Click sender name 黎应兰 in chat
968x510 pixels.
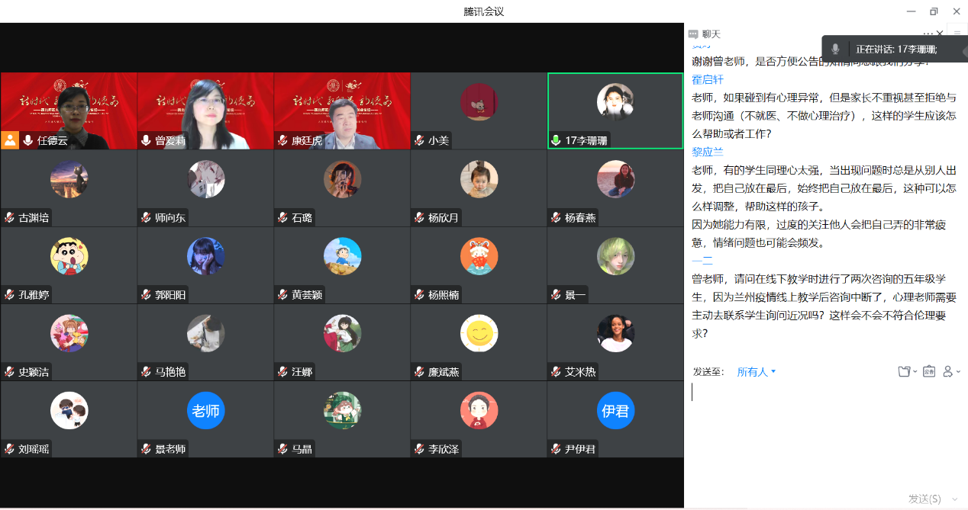point(707,152)
